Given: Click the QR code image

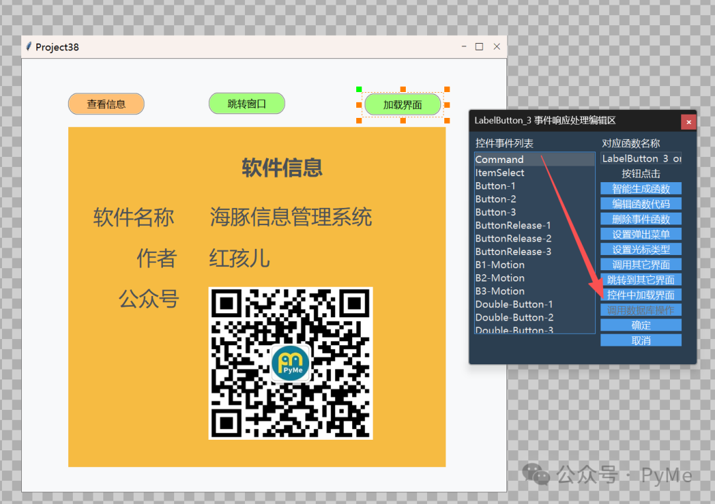Looking at the screenshot, I should 291,363.
